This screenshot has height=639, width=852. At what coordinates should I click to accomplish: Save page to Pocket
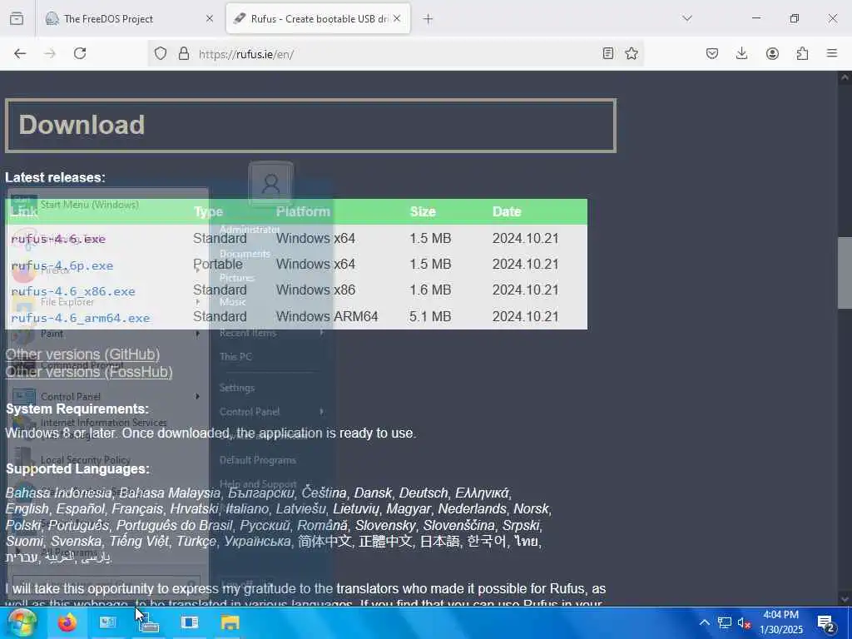[712, 53]
